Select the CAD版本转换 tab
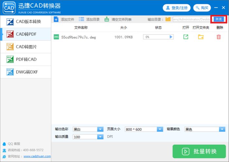The height and width of the screenshot is (162, 229). tap(26, 22)
